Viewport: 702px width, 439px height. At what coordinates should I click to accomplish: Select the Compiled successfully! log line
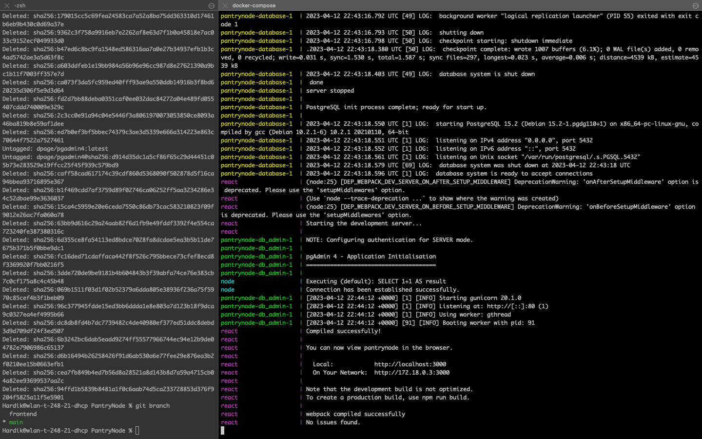click(x=336, y=331)
